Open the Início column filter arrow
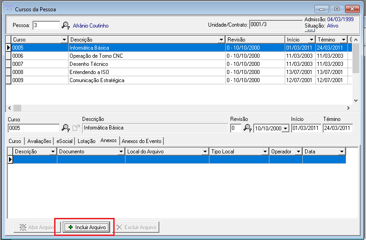Viewport: 366px width, 240px height. (311, 40)
